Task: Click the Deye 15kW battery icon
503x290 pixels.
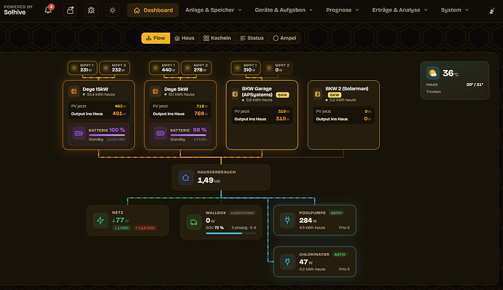Action: coord(79,133)
